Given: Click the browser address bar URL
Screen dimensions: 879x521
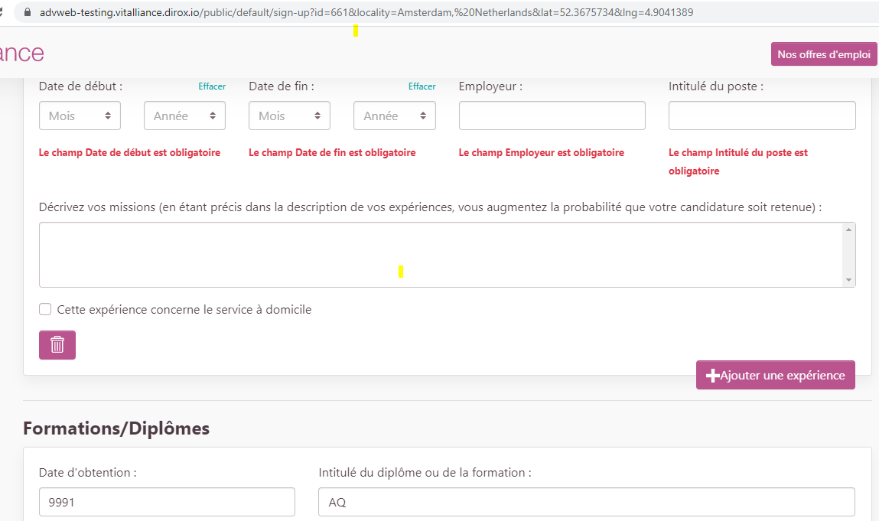Looking at the screenshot, I should tap(366, 12).
